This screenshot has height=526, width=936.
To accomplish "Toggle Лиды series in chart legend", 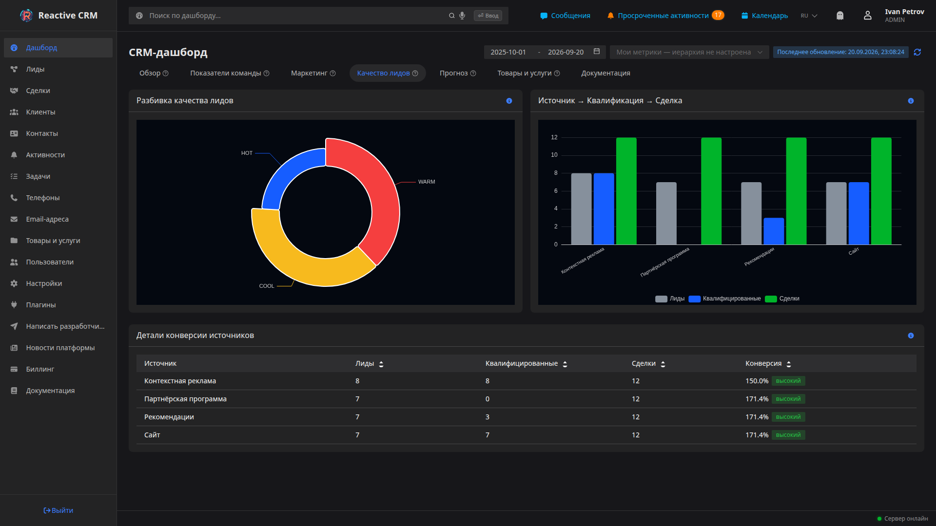I will pos(670,299).
